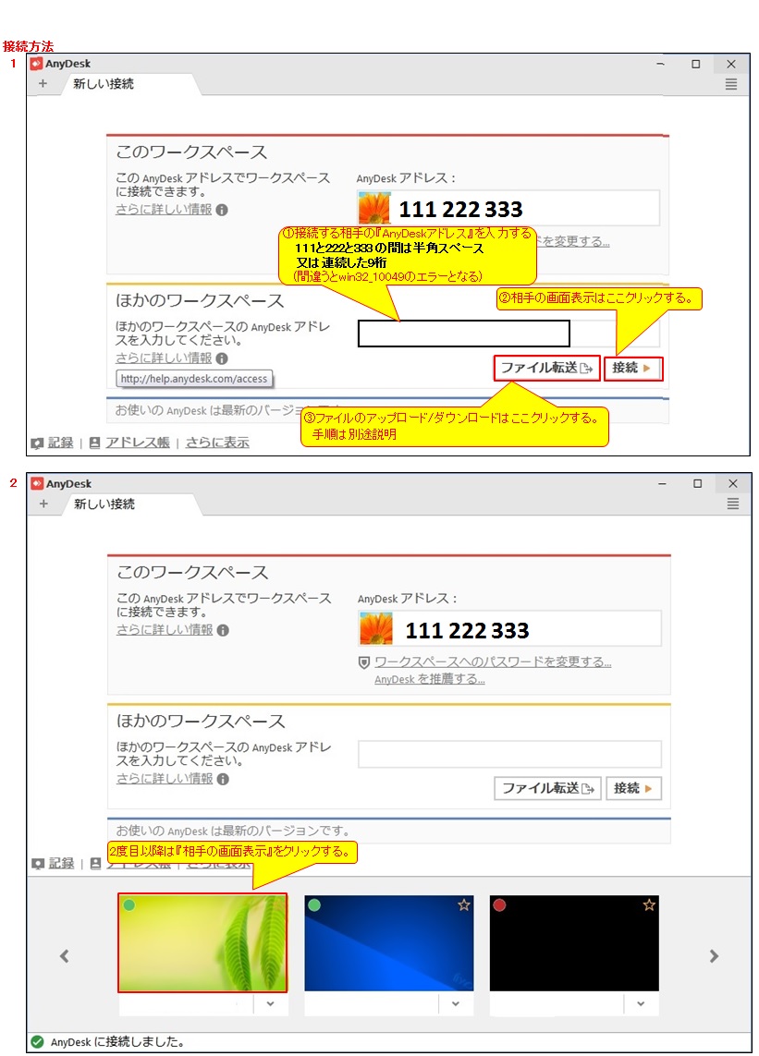Click info icon under ほかのワークスペース in second window
The height and width of the screenshot is (1056, 759).
(x=223, y=779)
